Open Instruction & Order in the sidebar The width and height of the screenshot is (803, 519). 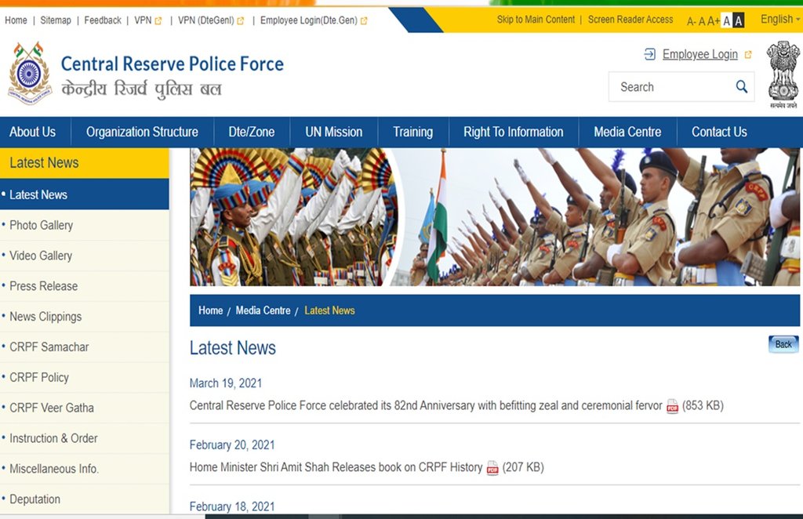(85, 438)
